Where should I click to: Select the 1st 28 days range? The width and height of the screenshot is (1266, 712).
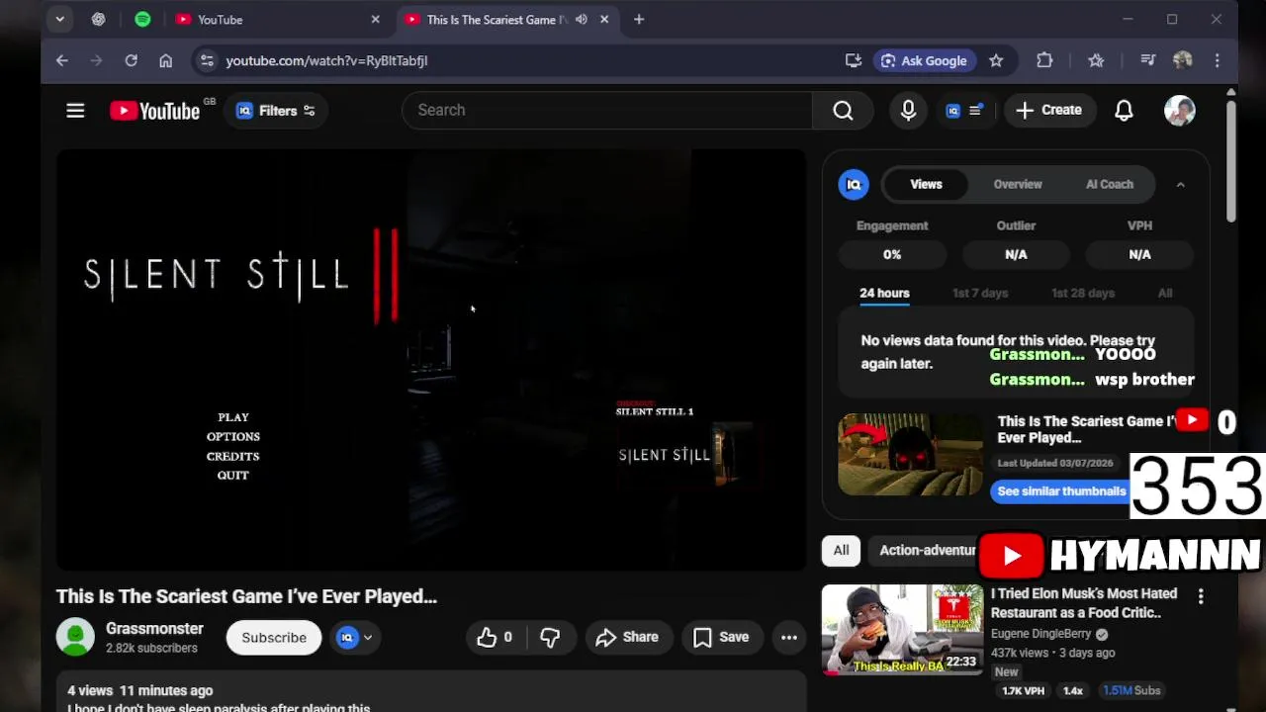pyautogui.click(x=1083, y=293)
